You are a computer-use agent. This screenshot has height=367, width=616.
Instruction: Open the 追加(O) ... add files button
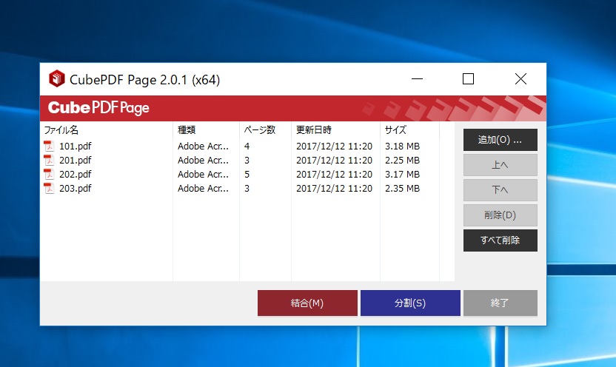(500, 140)
